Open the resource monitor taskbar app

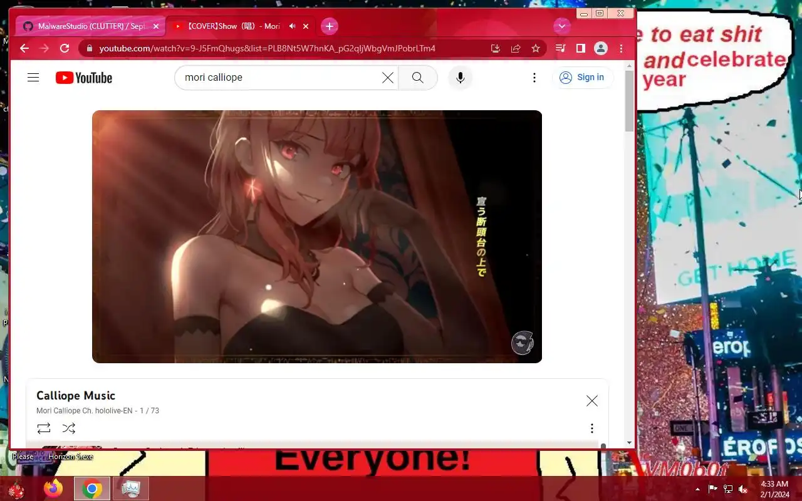(131, 488)
